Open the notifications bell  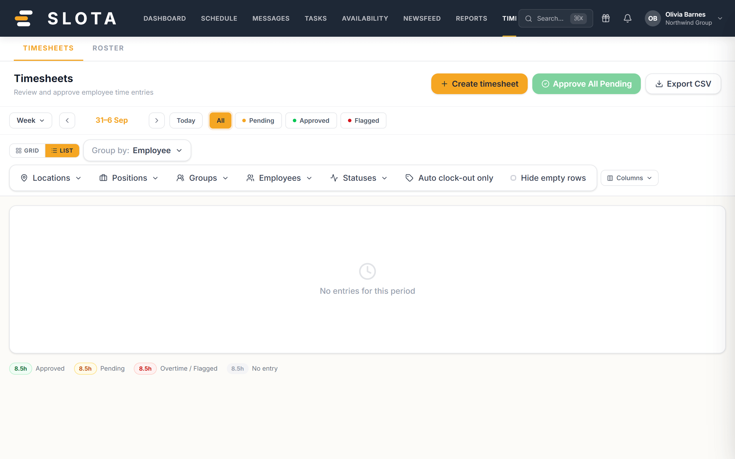pos(628,18)
